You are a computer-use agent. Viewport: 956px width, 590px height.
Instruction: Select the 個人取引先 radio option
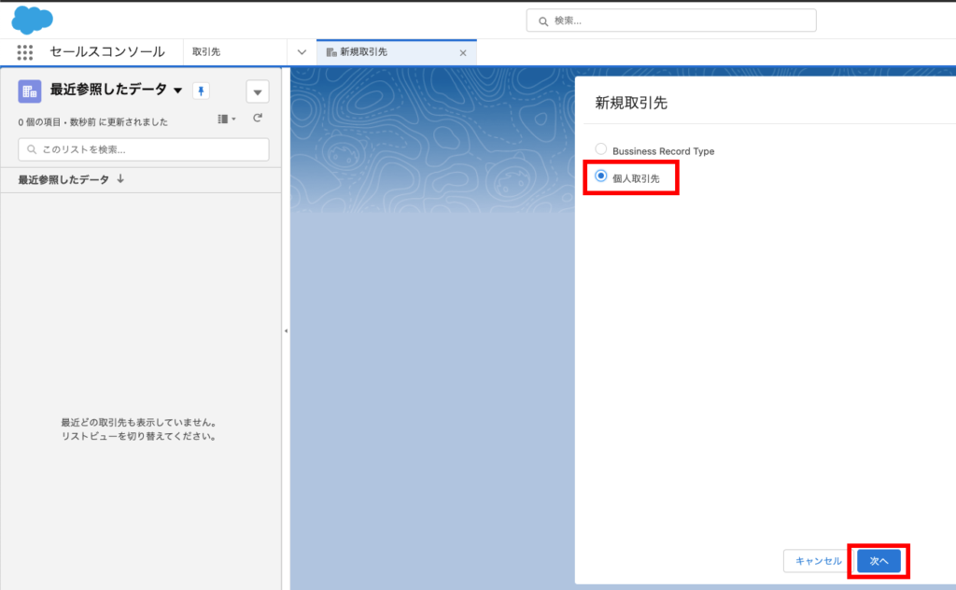pyautogui.click(x=601, y=176)
